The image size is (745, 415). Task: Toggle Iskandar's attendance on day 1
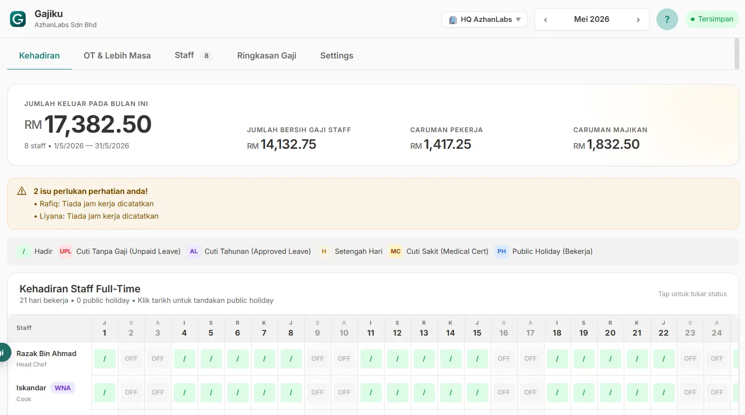(x=105, y=393)
